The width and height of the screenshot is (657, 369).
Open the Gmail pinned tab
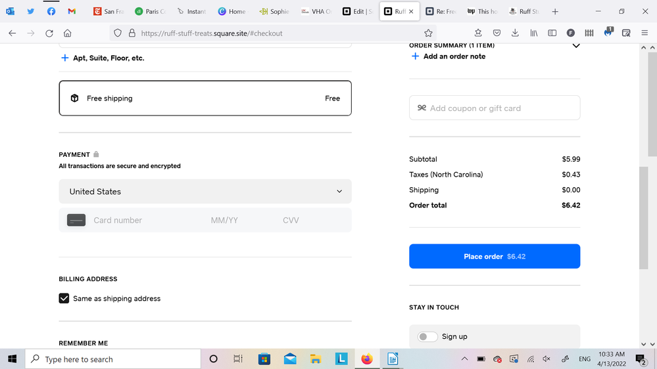point(72,12)
